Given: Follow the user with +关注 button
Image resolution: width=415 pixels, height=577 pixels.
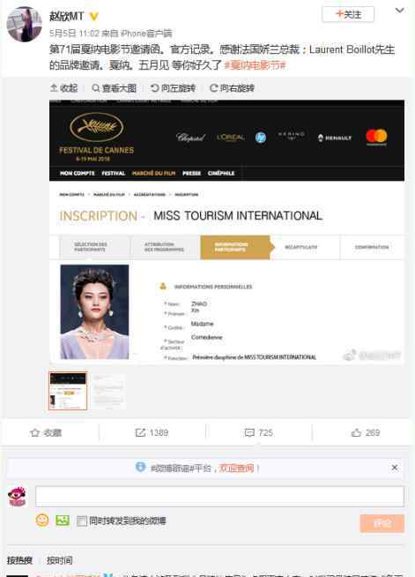Looking at the screenshot, I should [x=348, y=15].
